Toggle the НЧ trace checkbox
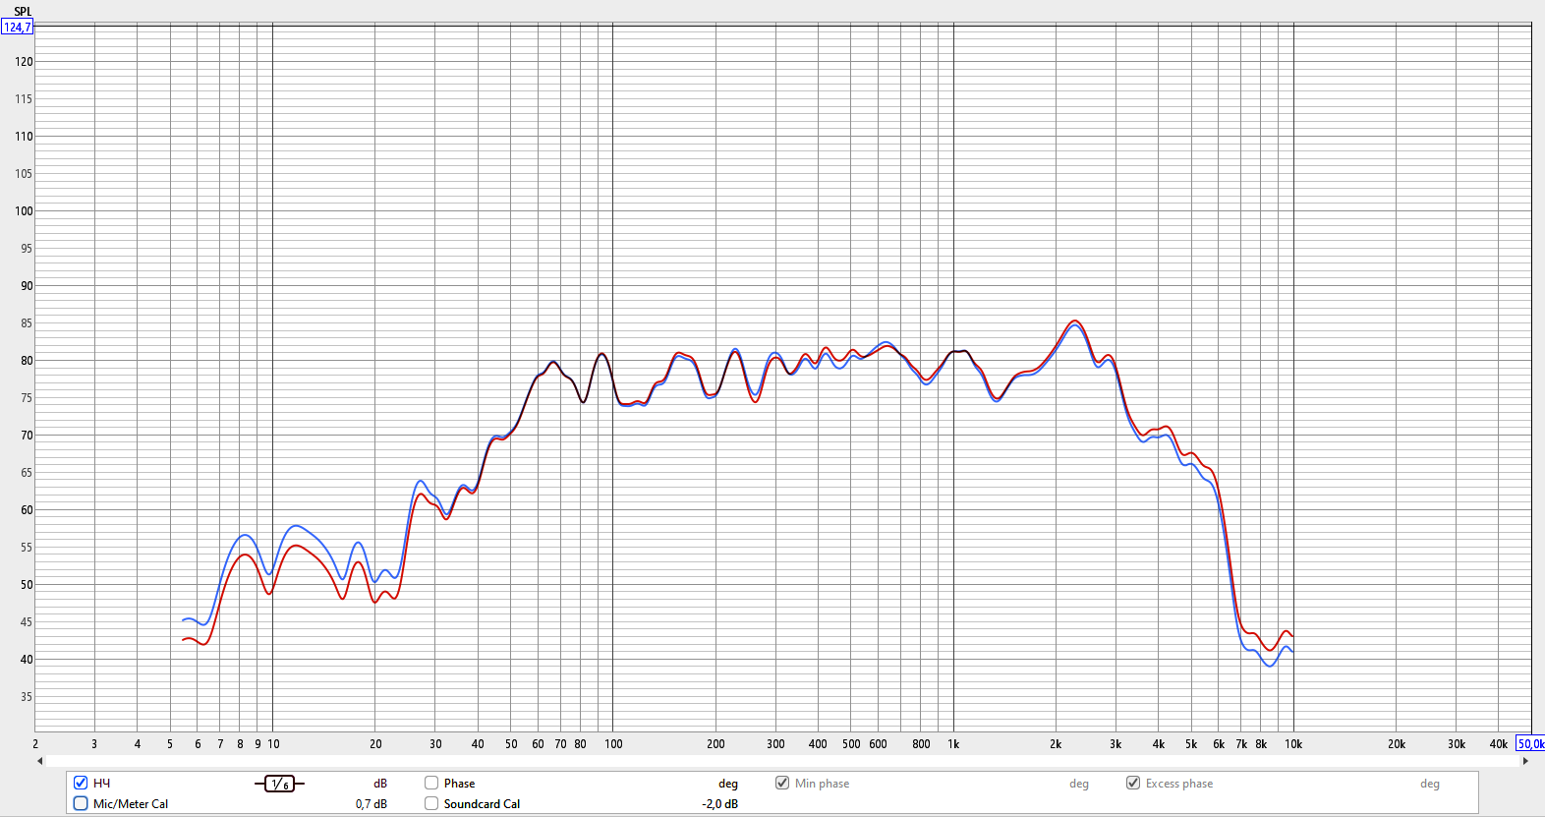 click(81, 784)
